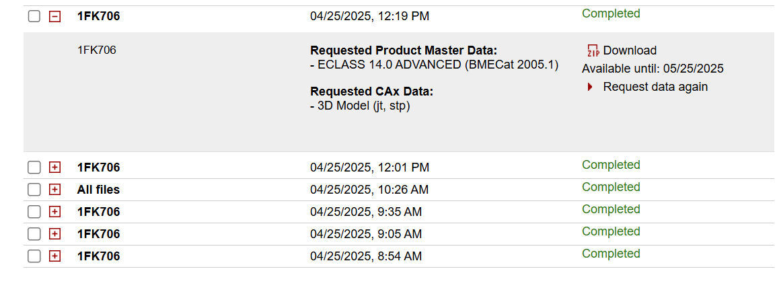The height and width of the screenshot is (300, 777).
Task: Toggle the checkbox for the 9:05 AM entry
Action: tap(34, 234)
